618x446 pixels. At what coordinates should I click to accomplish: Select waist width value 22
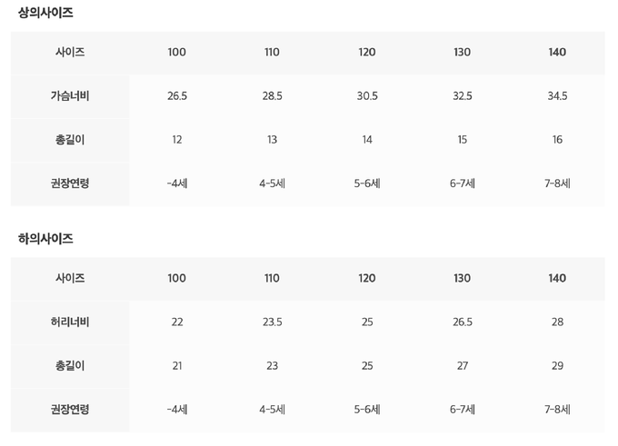pyautogui.click(x=177, y=322)
